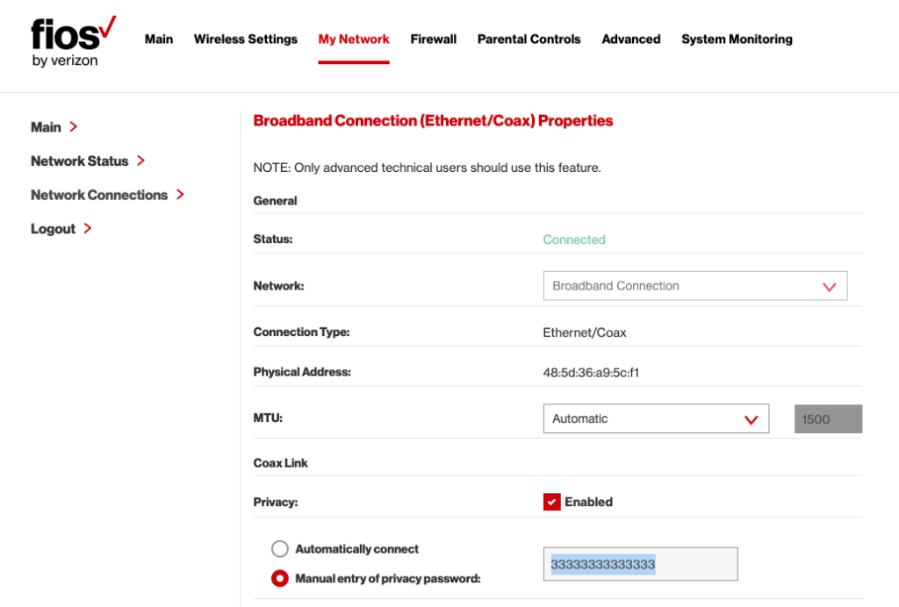Disable the Privacy Enabled checkbox
Viewport: 899px width, 607px height.
click(551, 502)
